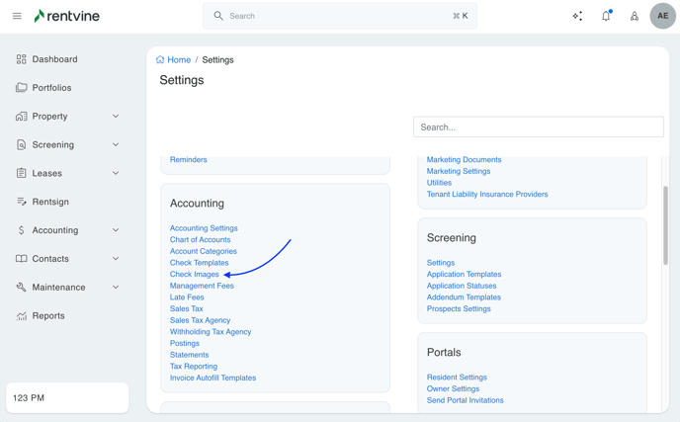Viewport: 680px width, 422px height.
Task: Expand the Screening sidebar chevron
Action: pyautogui.click(x=116, y=145)
